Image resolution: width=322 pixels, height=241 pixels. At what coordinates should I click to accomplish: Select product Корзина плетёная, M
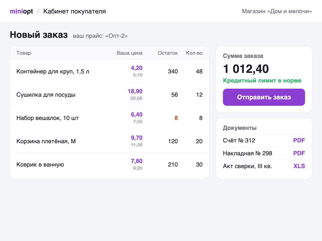click(x=46, y=141)
